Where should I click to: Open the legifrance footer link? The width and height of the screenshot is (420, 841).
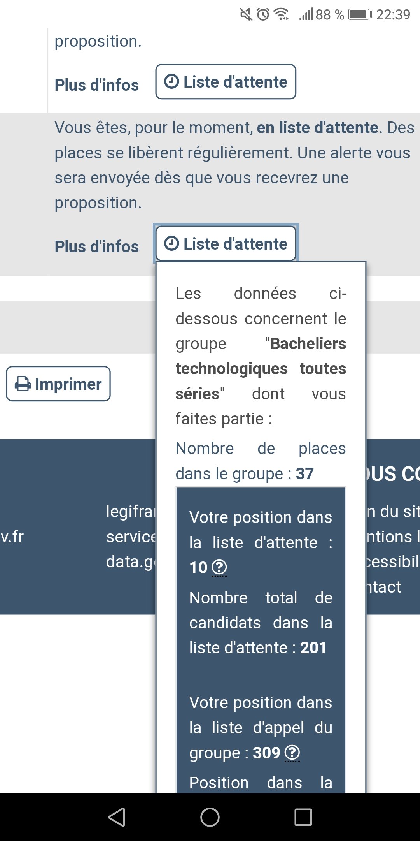(x=131, y=511)
